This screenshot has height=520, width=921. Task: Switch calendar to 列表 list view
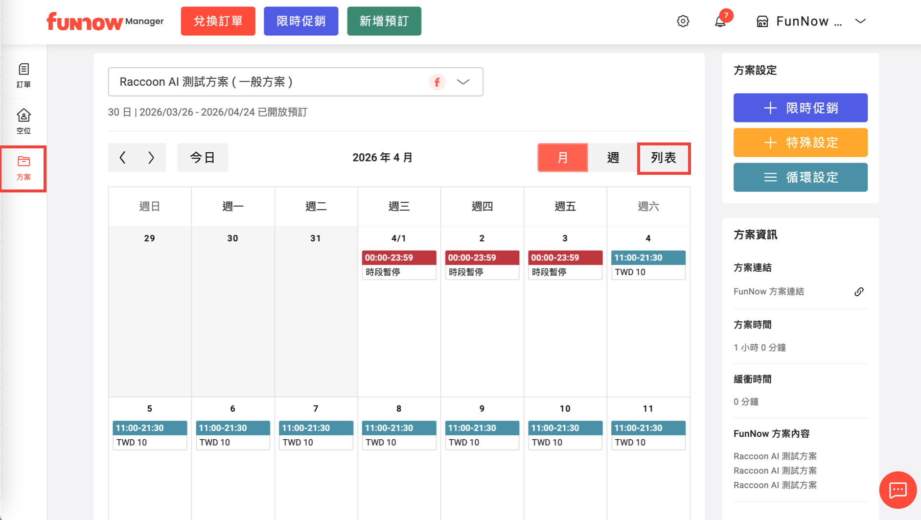(x=663, y=158)
